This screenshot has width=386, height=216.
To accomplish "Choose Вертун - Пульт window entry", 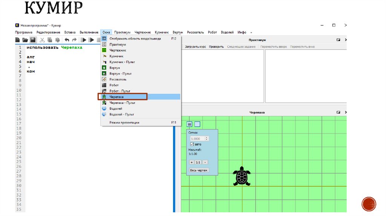I will pyautogui.click(x=141, y=73).
